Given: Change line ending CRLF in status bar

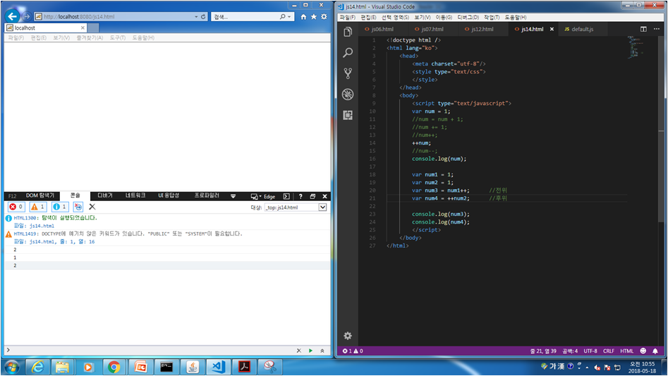Looking at the screenshot, I should [x=608, y=351].
